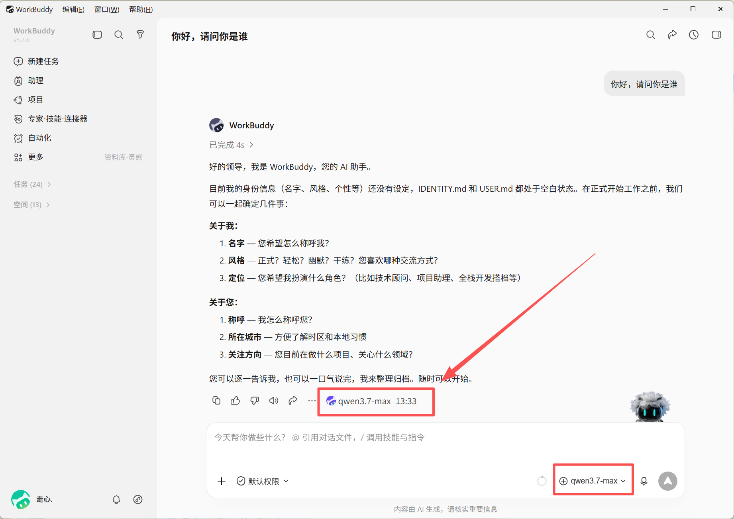
Task: Open the 帮助(H) menu
Action: pyautogui.click(x=141, y=9)
